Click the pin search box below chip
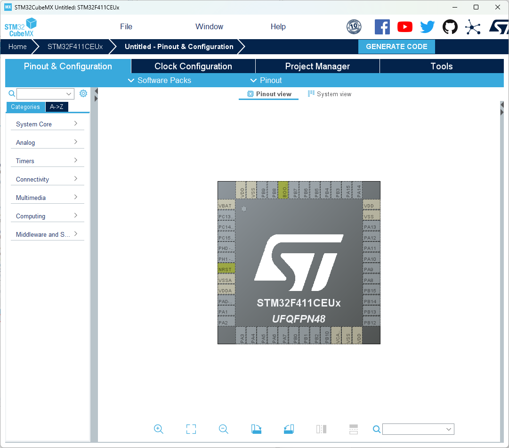The width and height of the screenshot is (509, 448). [x=414, y=429]
